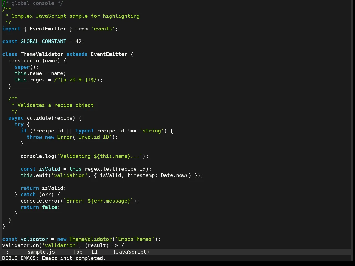Click the 'throw' keyword
Screen dimensions: 355x266
pos(34,137)
